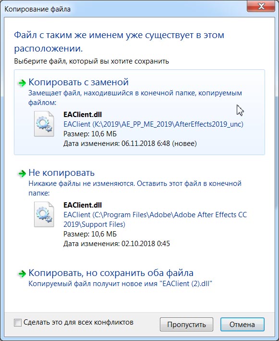Click the K:\2019\AE_PP_ME_2019 source path text

coord(153,124)
